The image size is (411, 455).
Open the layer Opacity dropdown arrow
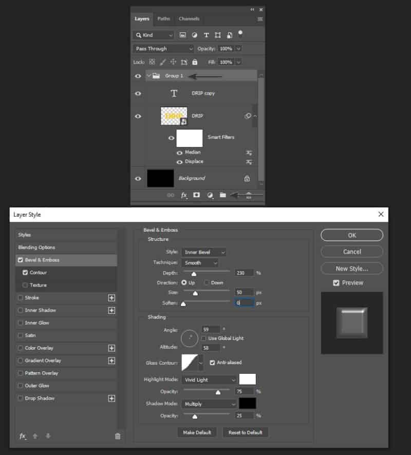tap(238, 49)
